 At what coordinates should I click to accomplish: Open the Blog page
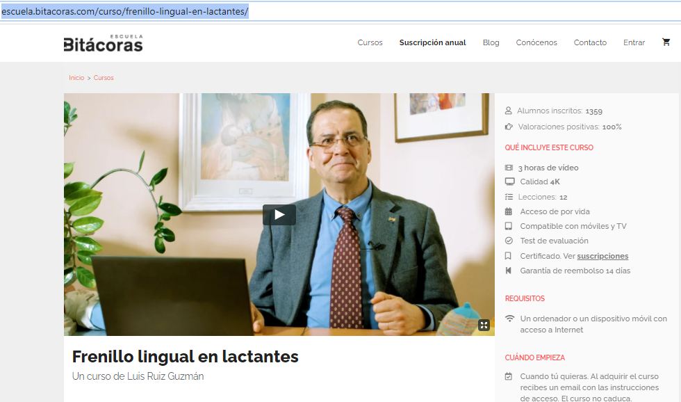pyautogui.click(x=491, y=42)
